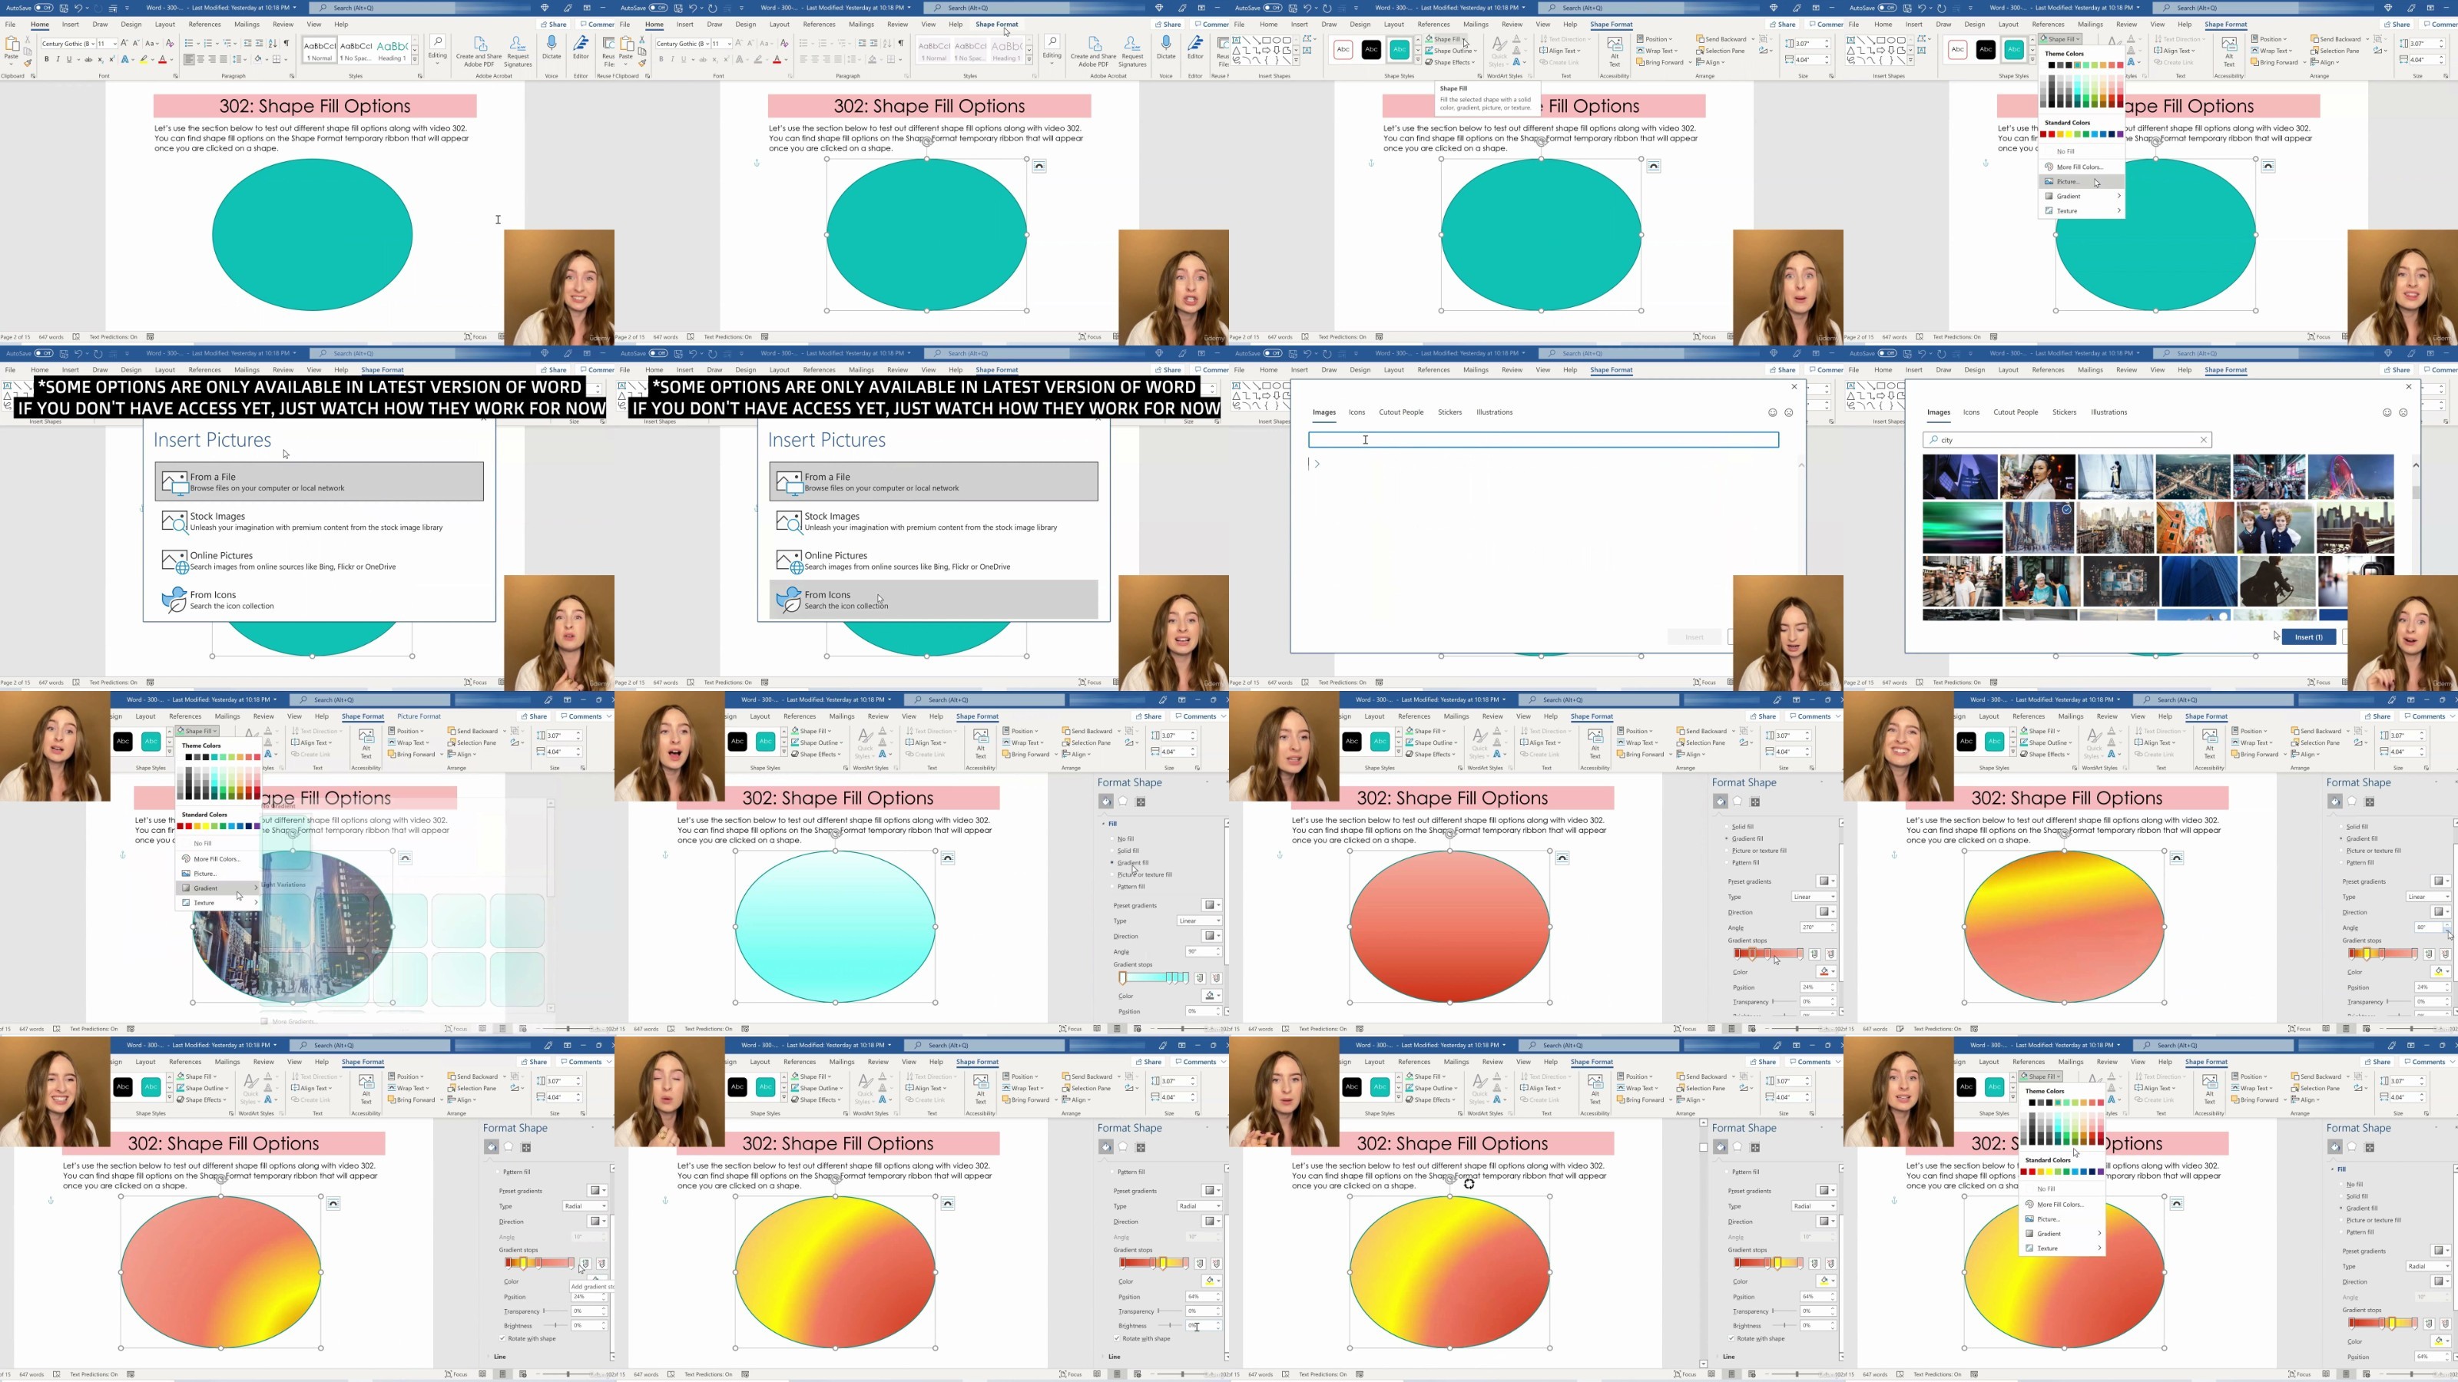Click Add gradient stop icon showing its tooltip
Image resolution: width=2458 pixels, height=1382 pixels.
coord(585,1263)
